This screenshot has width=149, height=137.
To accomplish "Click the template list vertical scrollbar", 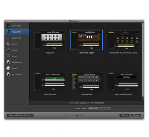I will tap(143, 60).
